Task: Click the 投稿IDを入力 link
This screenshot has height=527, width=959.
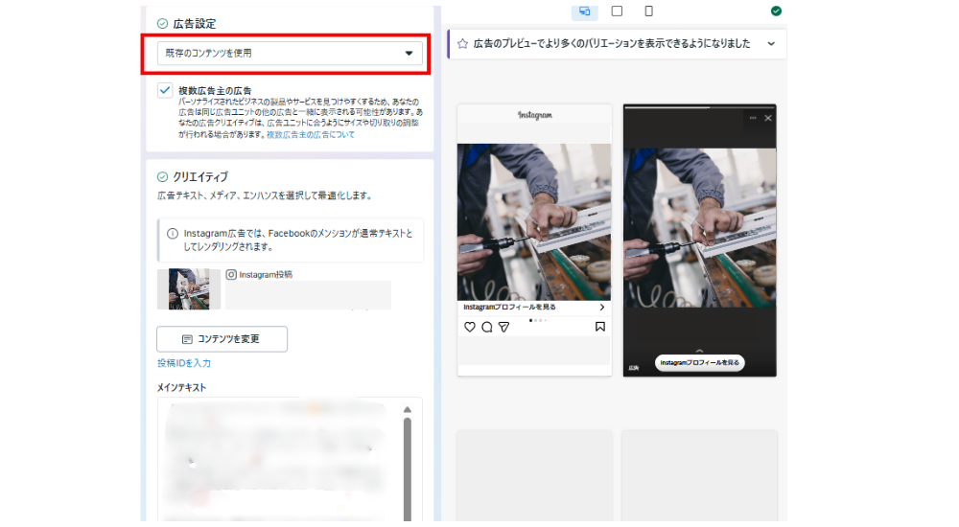Action: (183, 363)
